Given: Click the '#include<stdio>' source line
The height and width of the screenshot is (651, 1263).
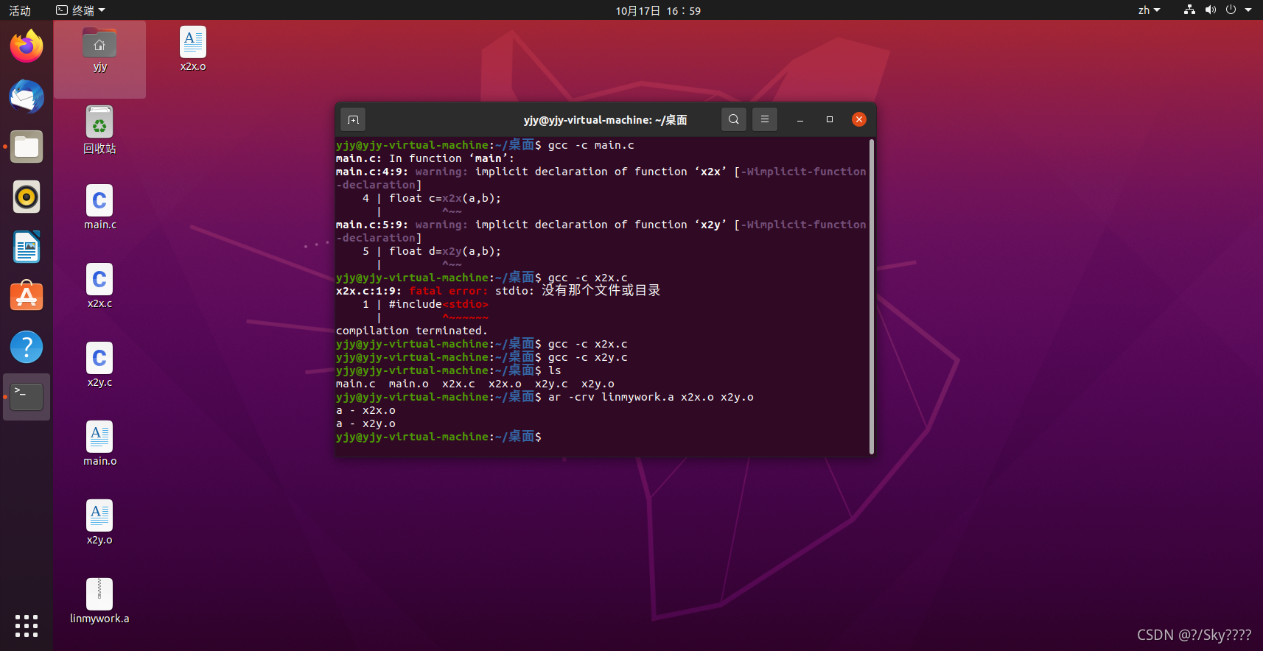Looking at the screenshot, I should click(x=438, y=304).
